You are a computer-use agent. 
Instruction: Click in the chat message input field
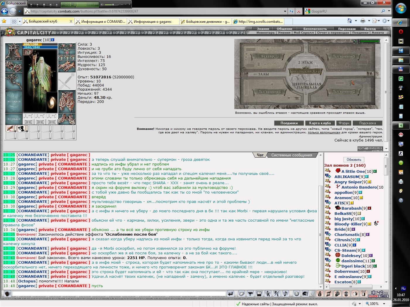[119, 294]
